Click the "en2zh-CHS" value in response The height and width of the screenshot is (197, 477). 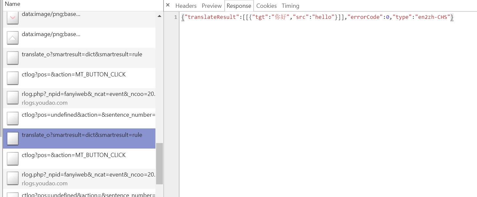[x=432, y=17]
